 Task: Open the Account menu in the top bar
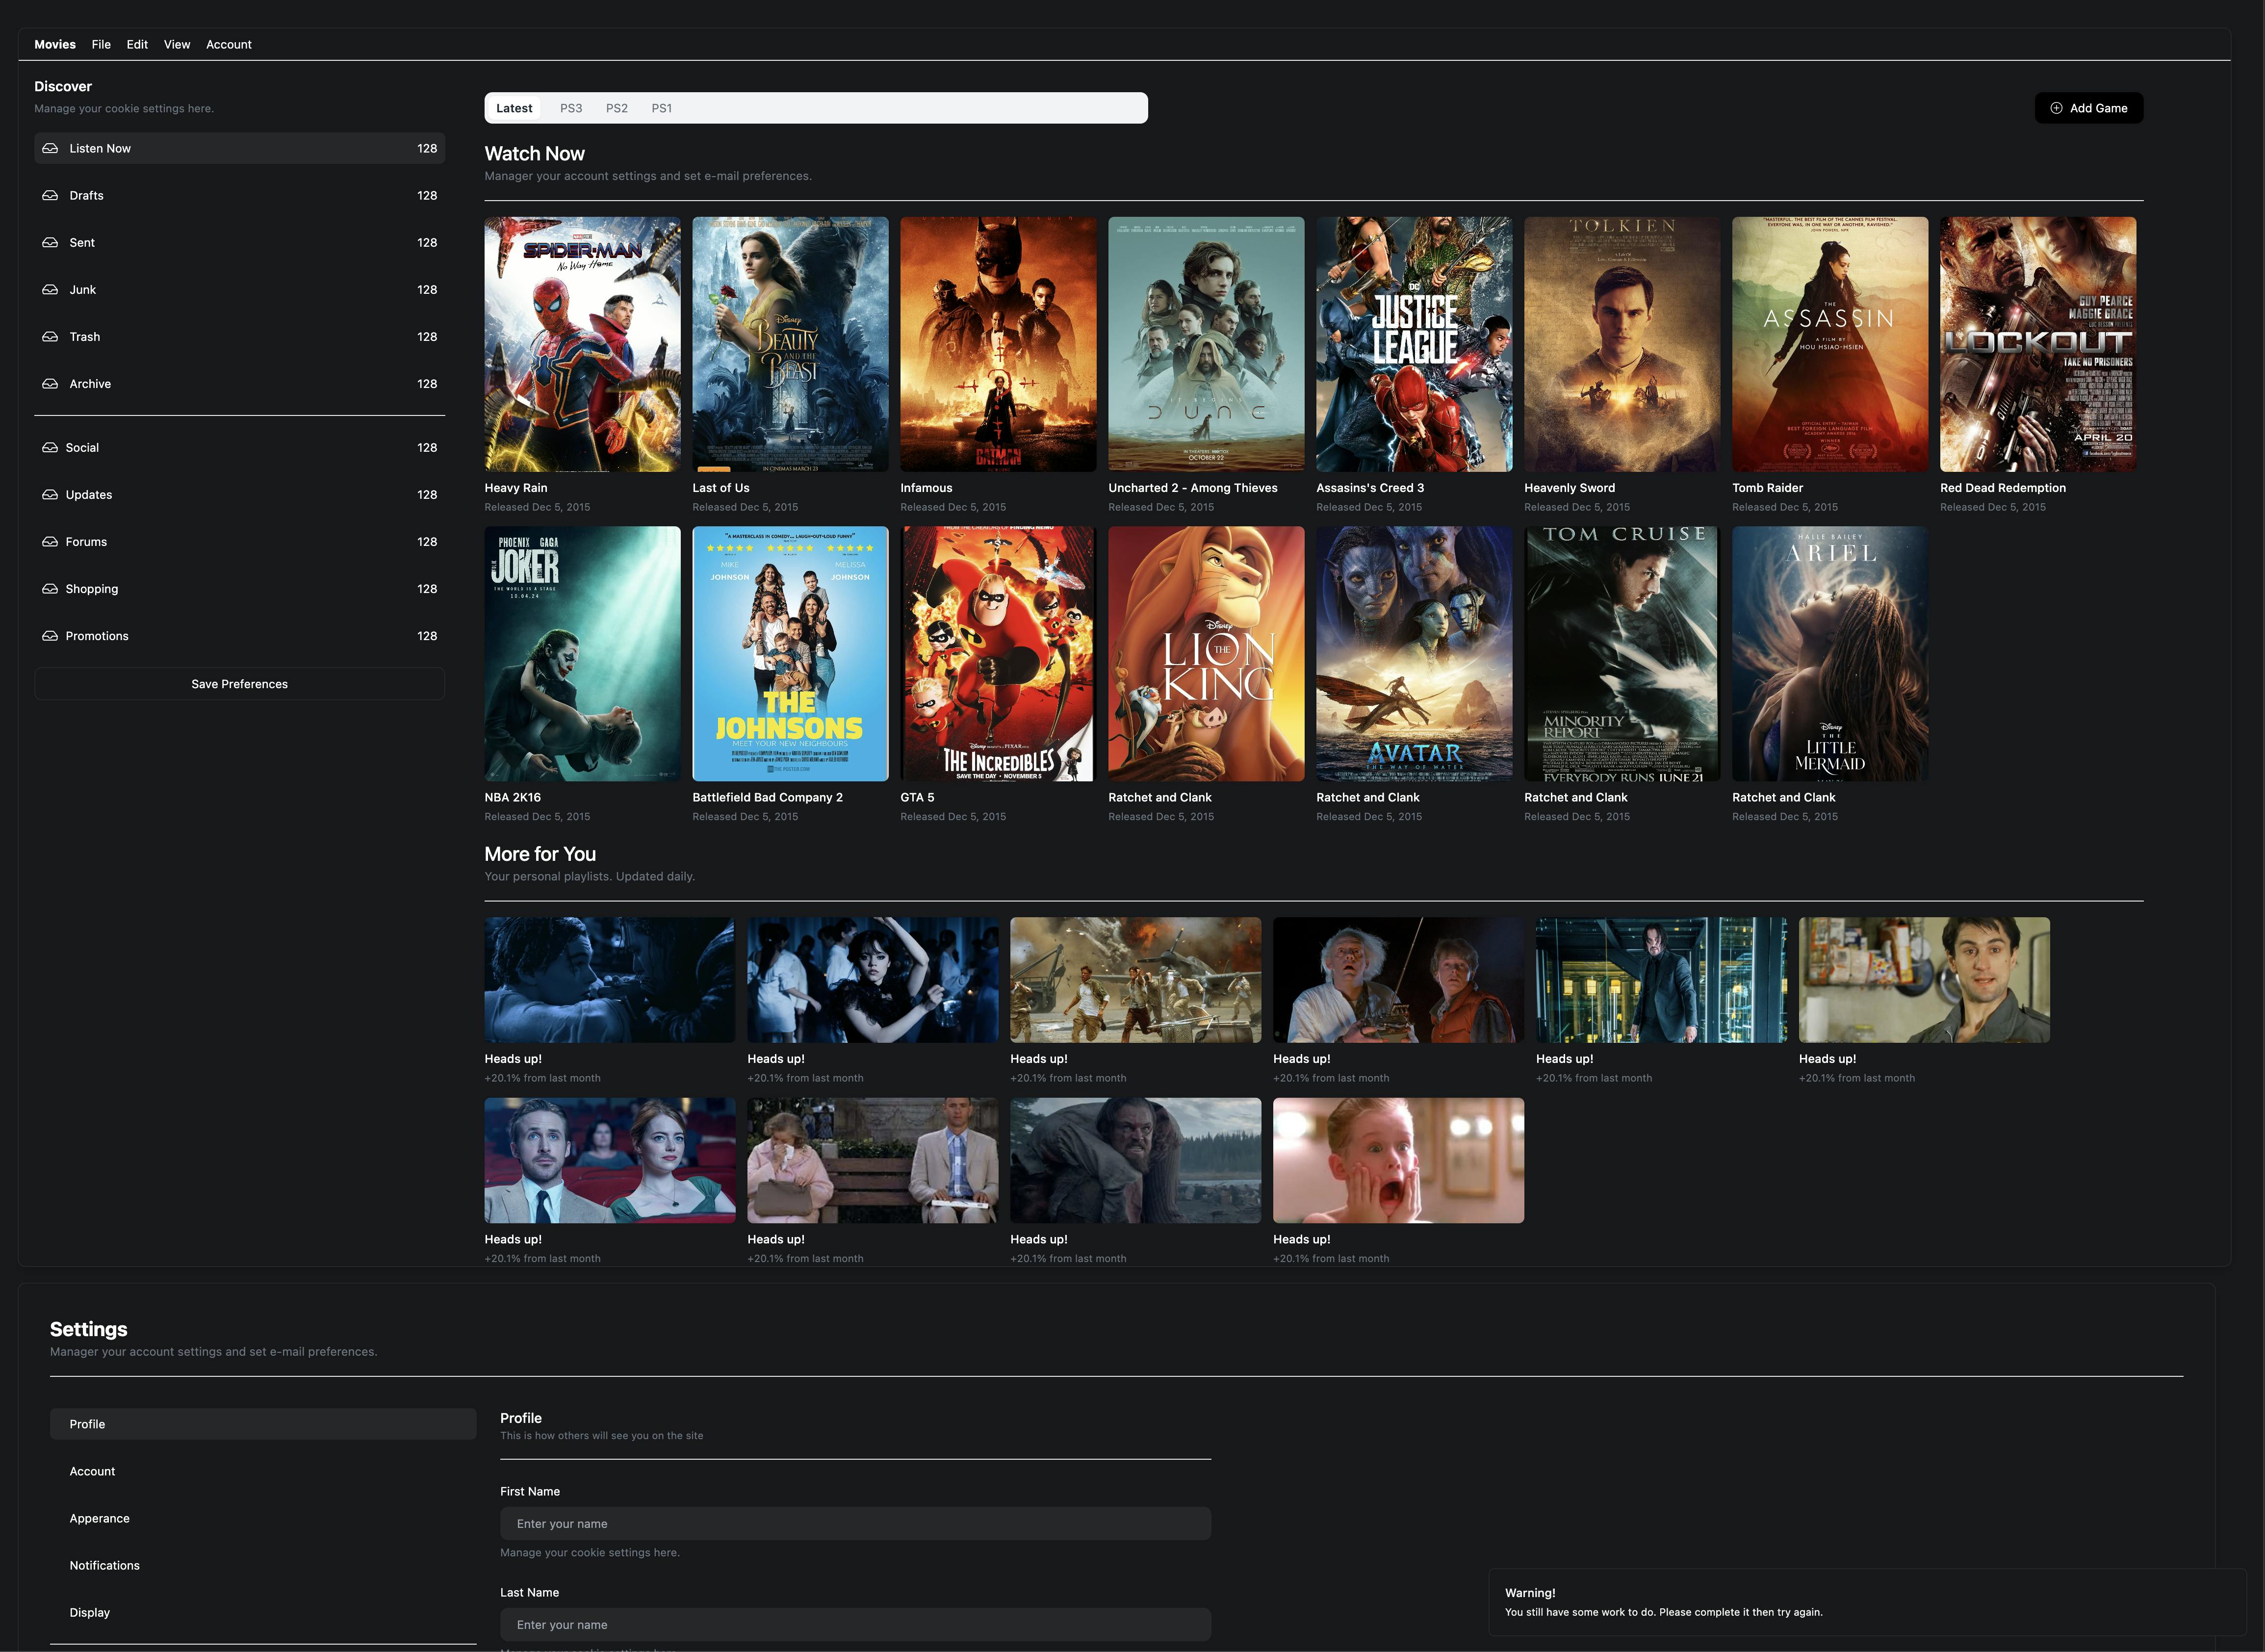click(229, 44)
